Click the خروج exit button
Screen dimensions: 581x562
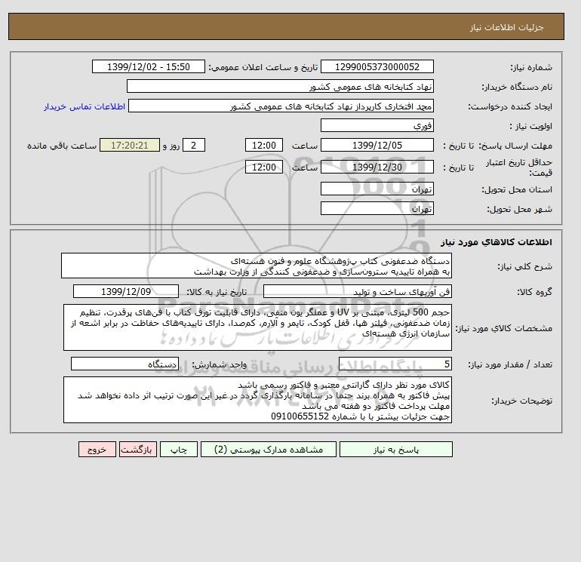point(97,450)
